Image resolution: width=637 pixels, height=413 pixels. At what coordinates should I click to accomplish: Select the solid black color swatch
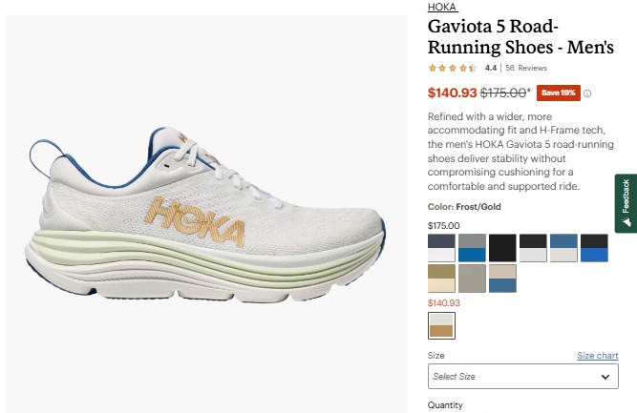click(x=502, y=248)
